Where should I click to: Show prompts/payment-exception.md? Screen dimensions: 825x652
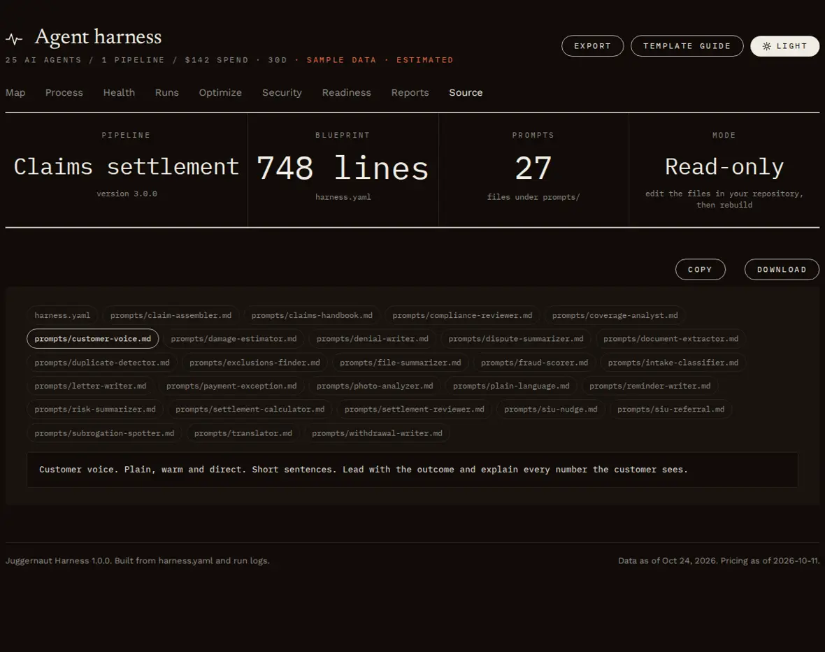pos(231,386)
